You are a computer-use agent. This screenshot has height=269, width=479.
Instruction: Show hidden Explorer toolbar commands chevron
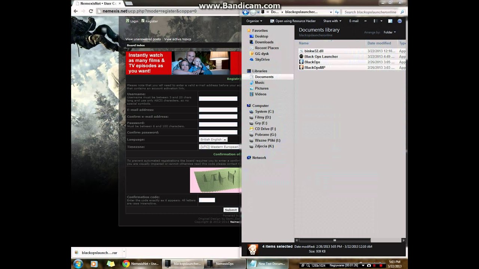(366, 21)
